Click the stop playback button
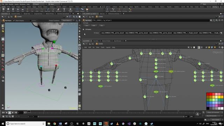 (9, 113)
